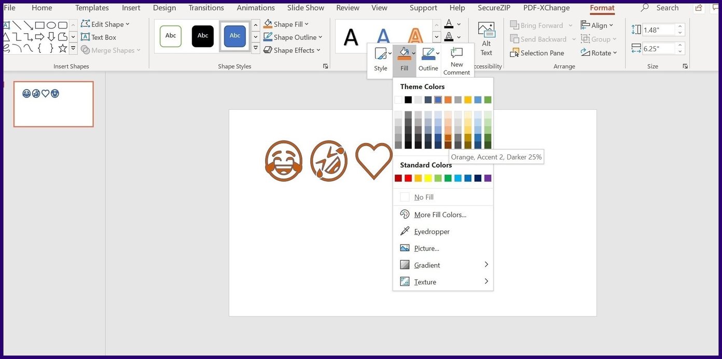Open the Rotate dropdown
The height and width of the screenshot is (359, 722).
tap(599, 53)
